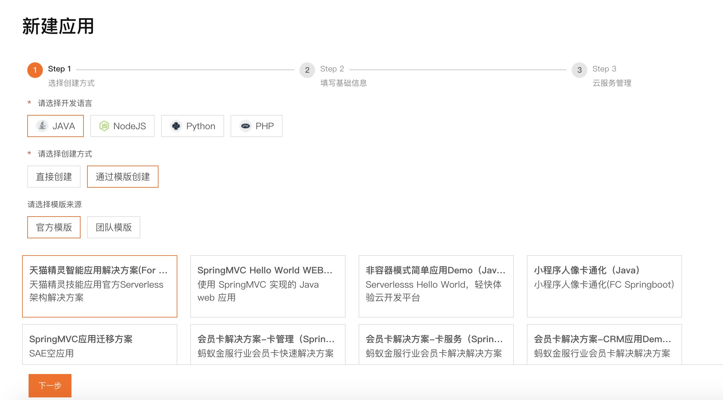
Task: Click the Step 3 circle indicator
Action: pos(579,70)
